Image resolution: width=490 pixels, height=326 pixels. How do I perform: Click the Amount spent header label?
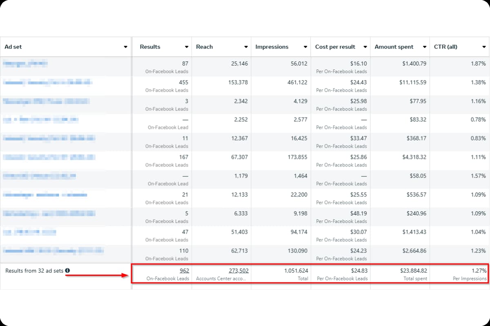394,47
